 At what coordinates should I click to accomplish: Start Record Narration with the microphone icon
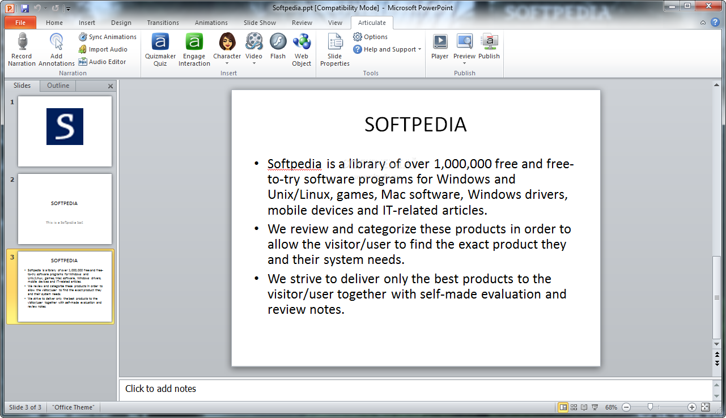tap(22, 50)
